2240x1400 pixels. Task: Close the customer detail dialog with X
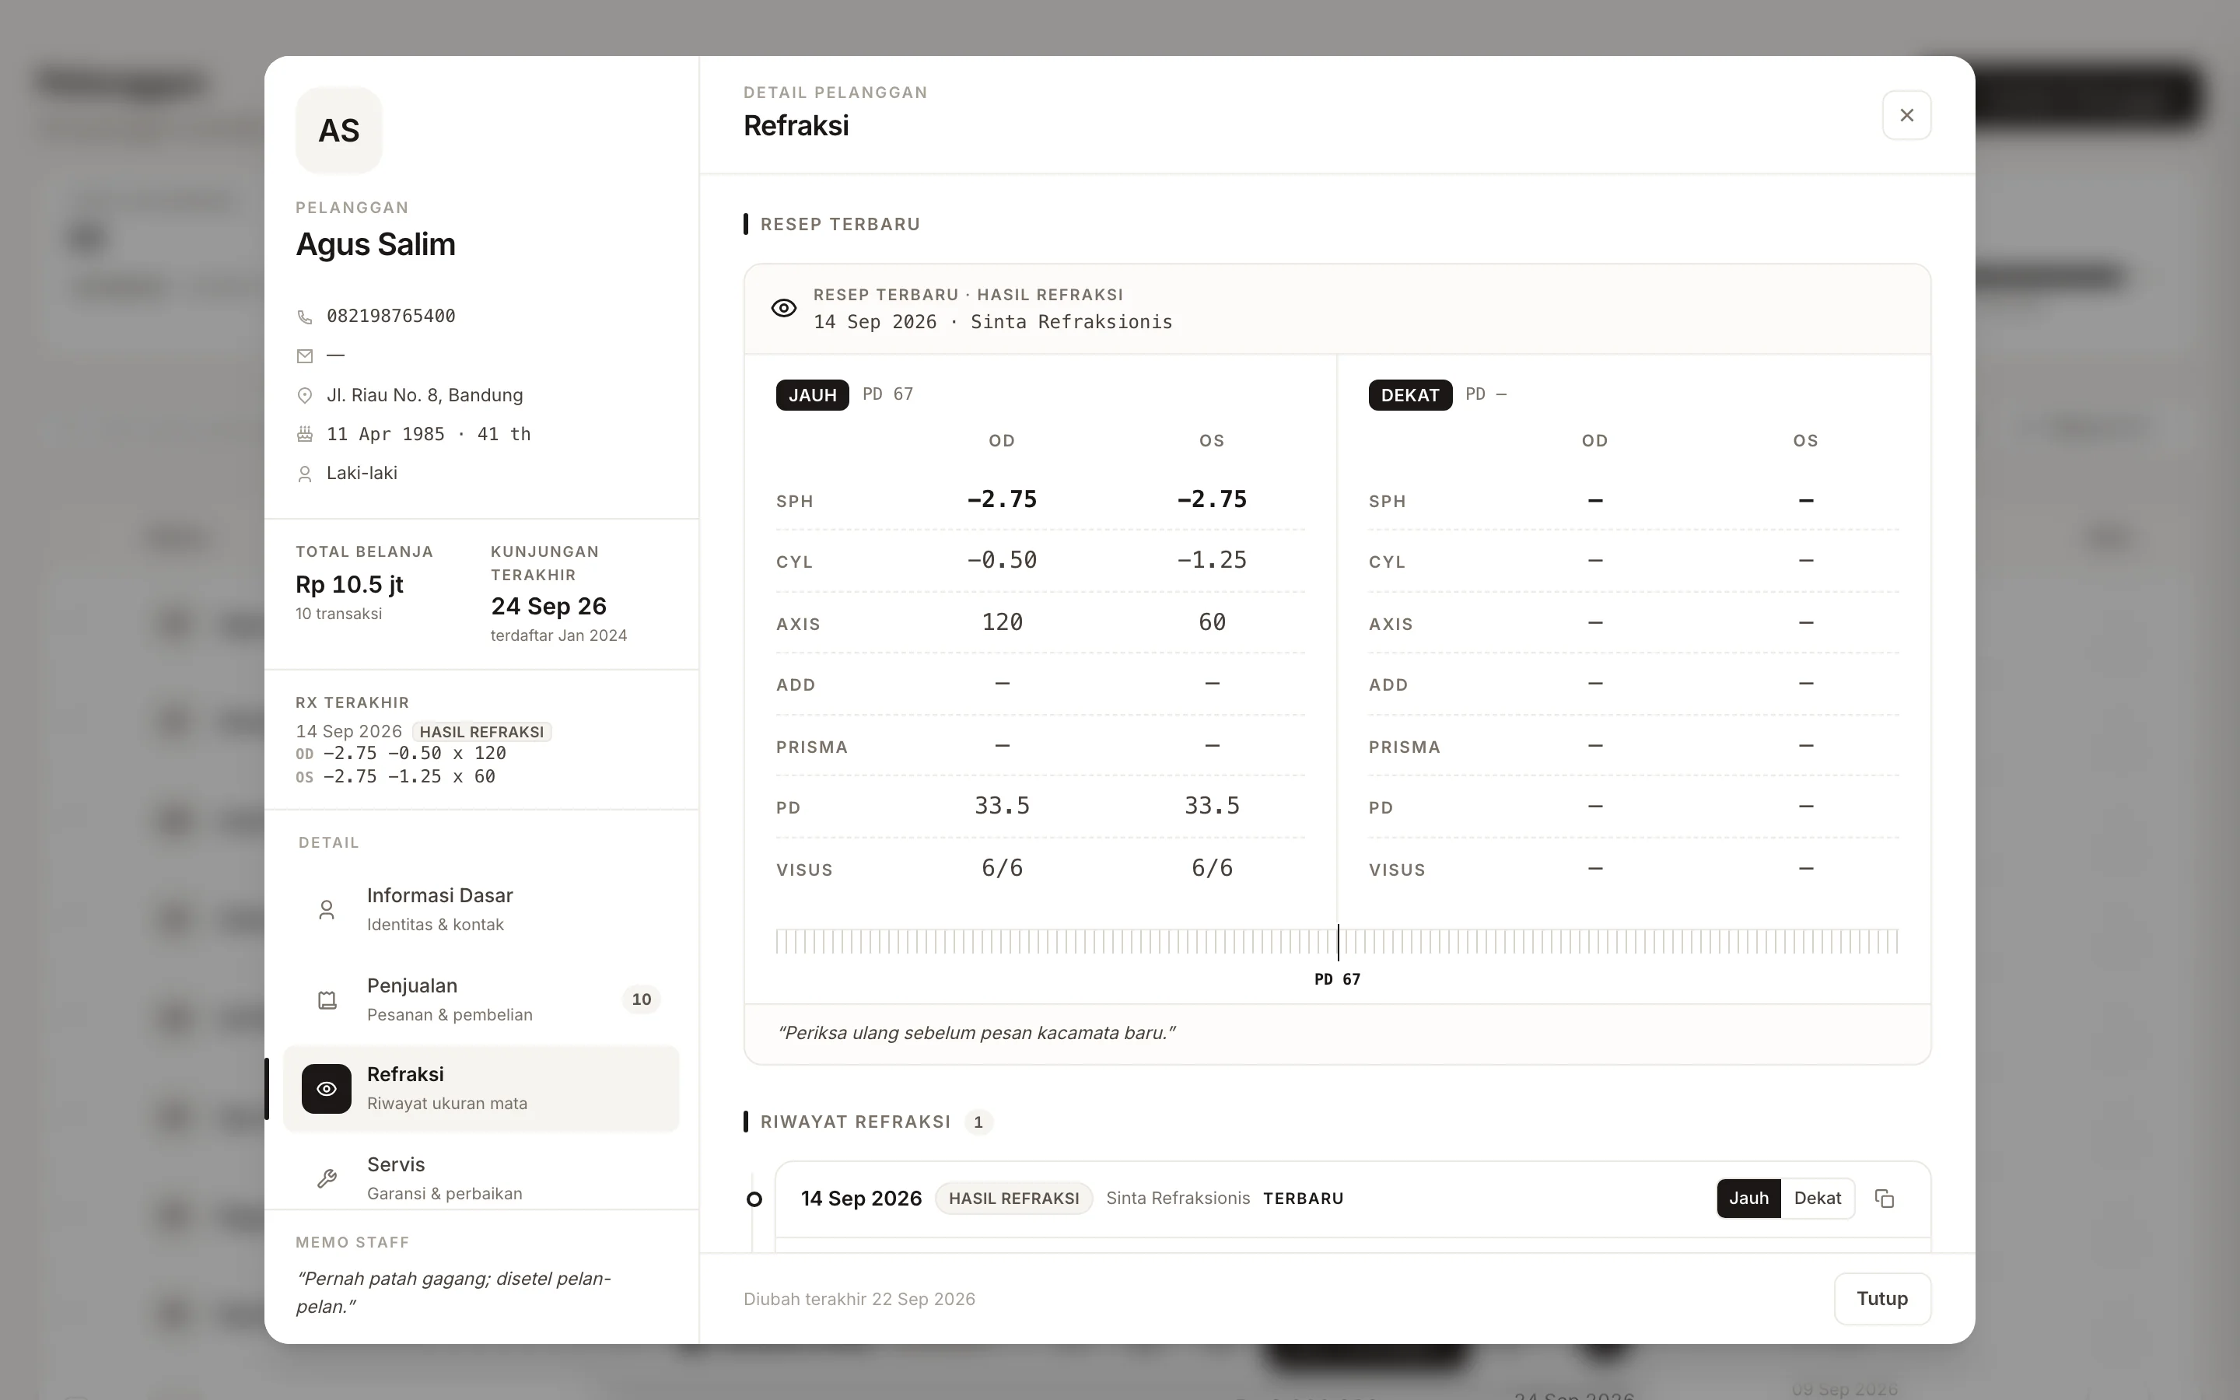point(1906,115)
